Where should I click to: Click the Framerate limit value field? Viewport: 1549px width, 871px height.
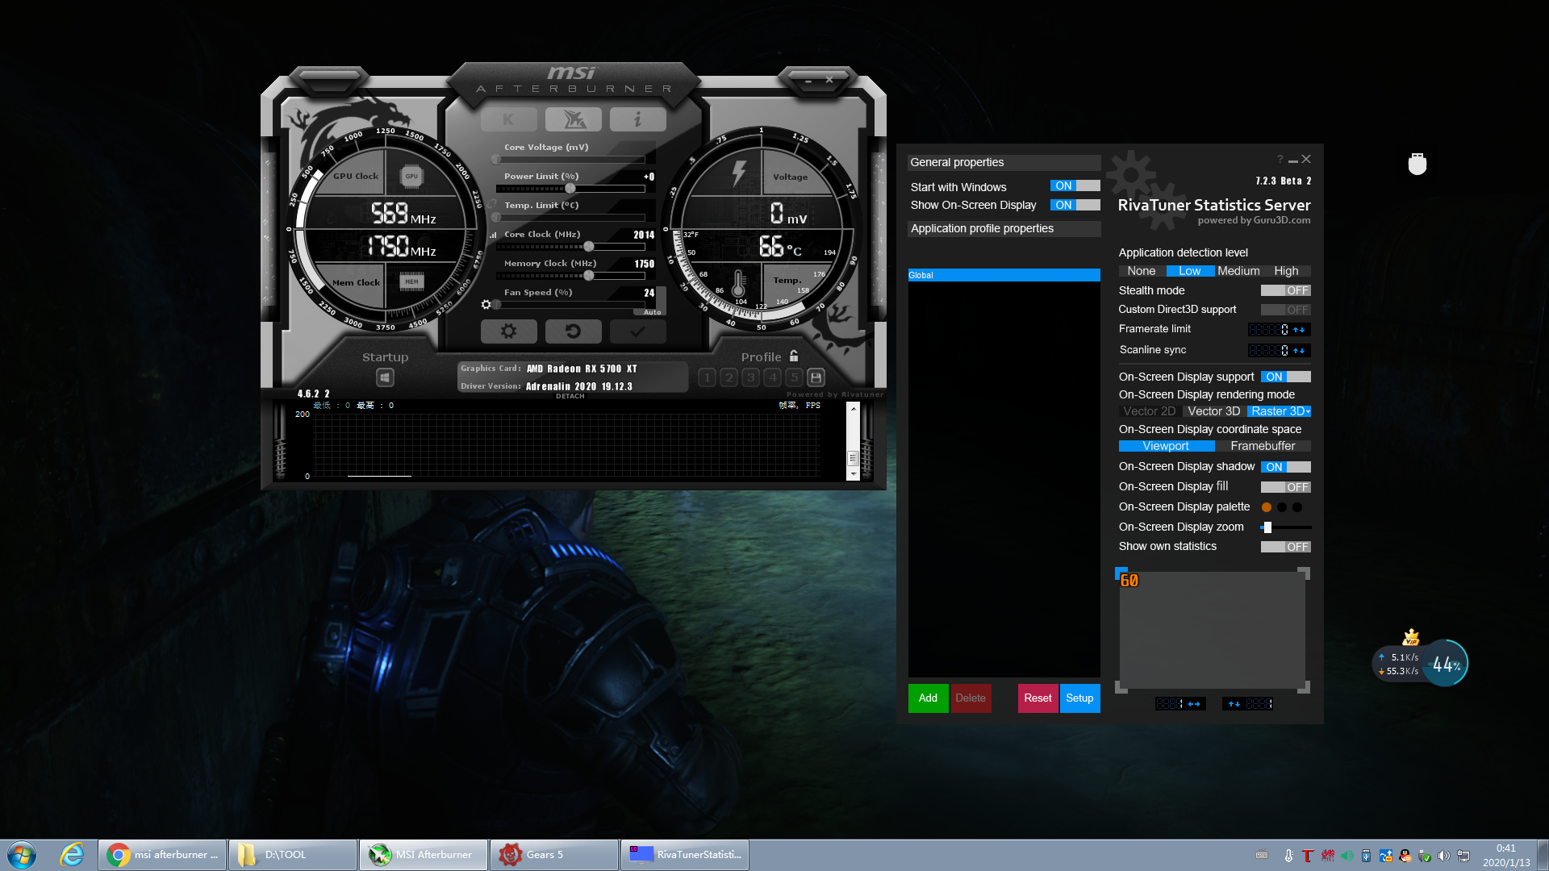(1268, 329)
